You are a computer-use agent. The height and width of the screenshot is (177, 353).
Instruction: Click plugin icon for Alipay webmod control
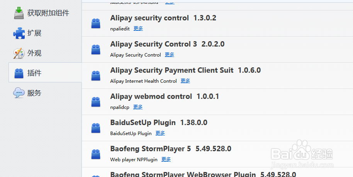tap(96, 102)
